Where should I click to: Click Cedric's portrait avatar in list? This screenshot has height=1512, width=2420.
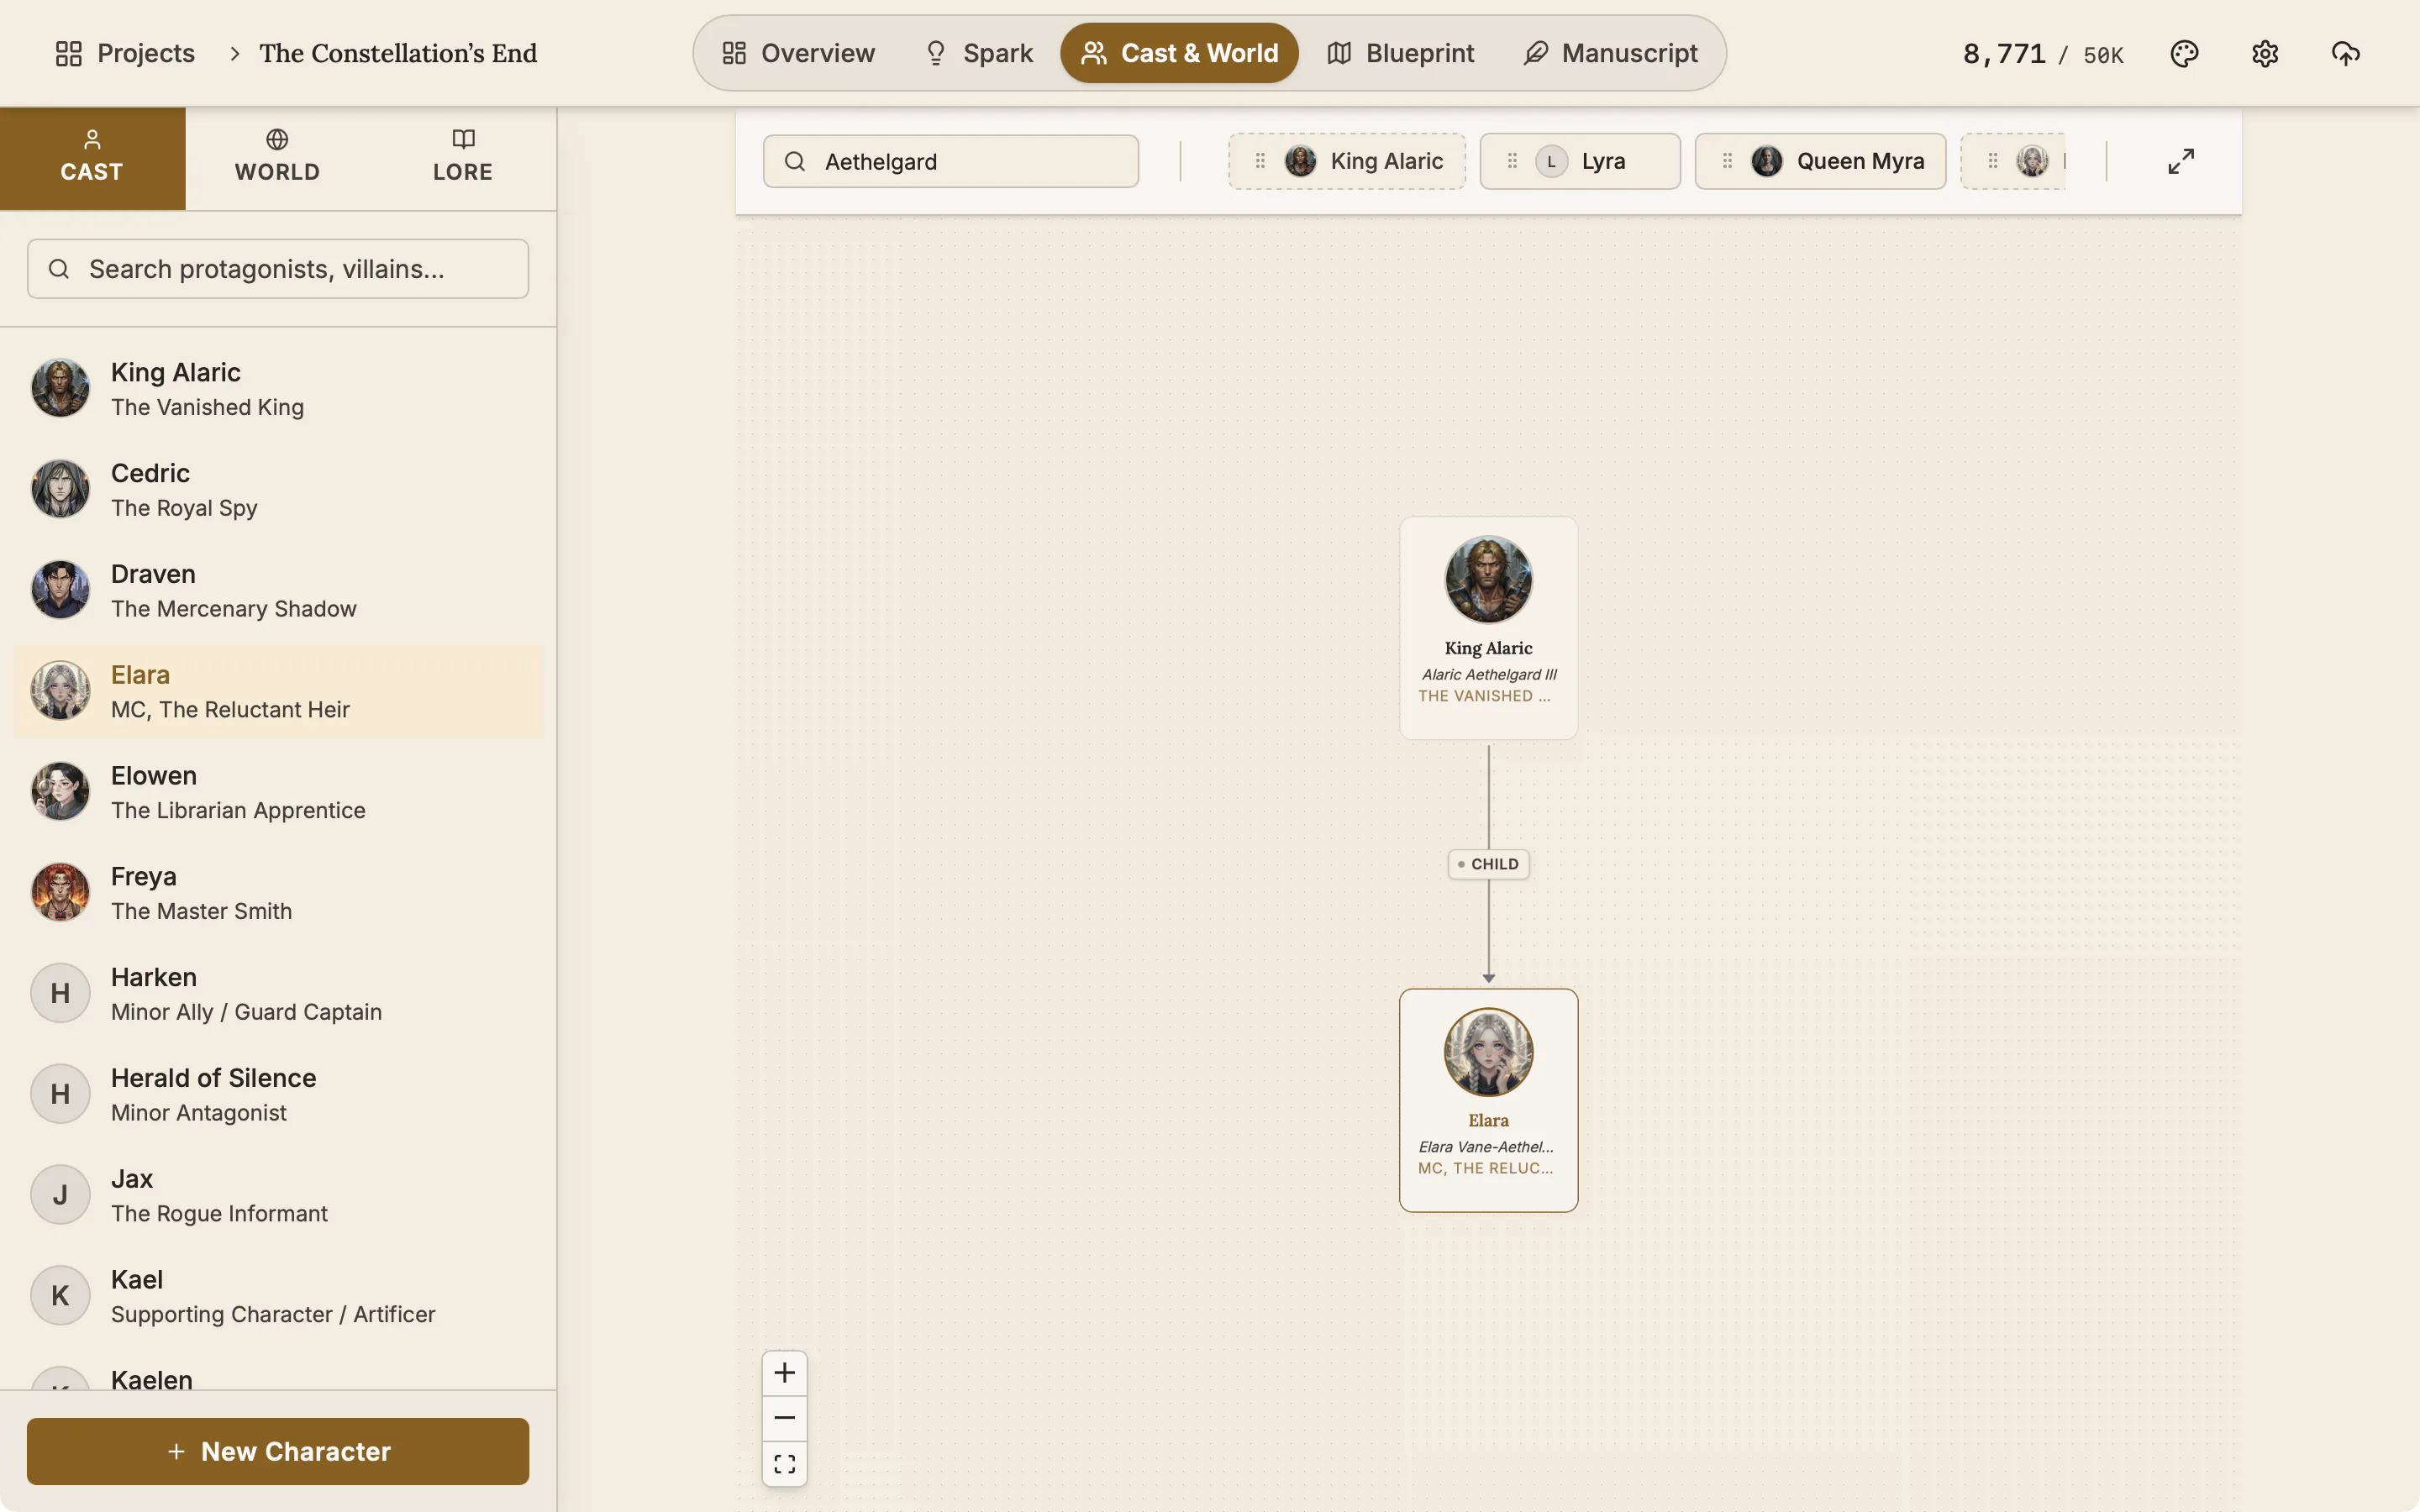pyautogui.click(x=60, y=489)
